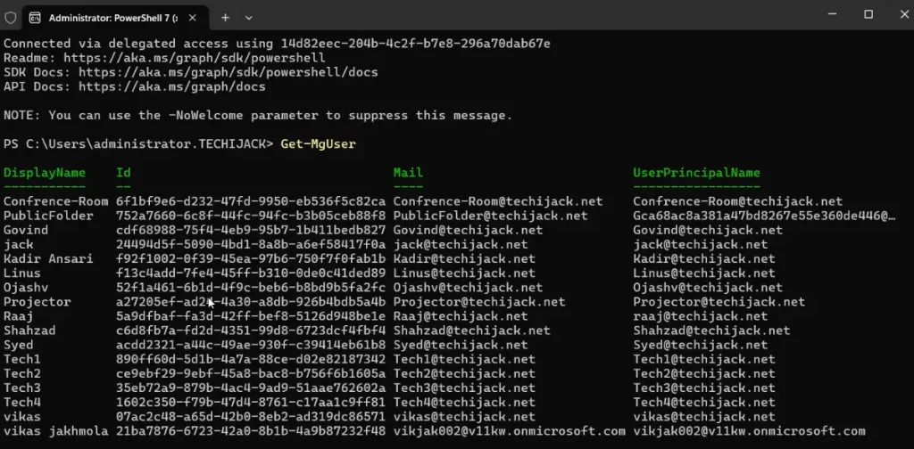The image size is (914, 449).
Task: Expand the new tab profile dropdown arrow
Action: (x=248, y=17)
